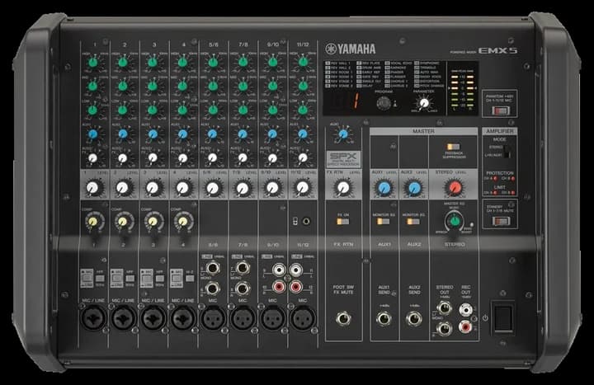Image resolution: width=594 pixels, height=385 pixels.
Task: Turn the channel 9/10 AUX1 blue knob
Action: pyautogui.click(x=272, y=134)
